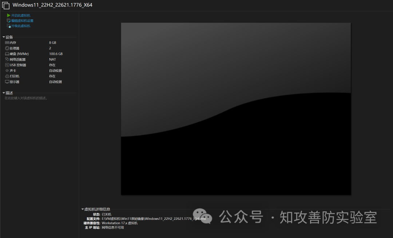The width and height of the screenshot is (393, 238).
Task: Open the 编辑虚拟机设置 edit settings link
Action: [22, 20]
